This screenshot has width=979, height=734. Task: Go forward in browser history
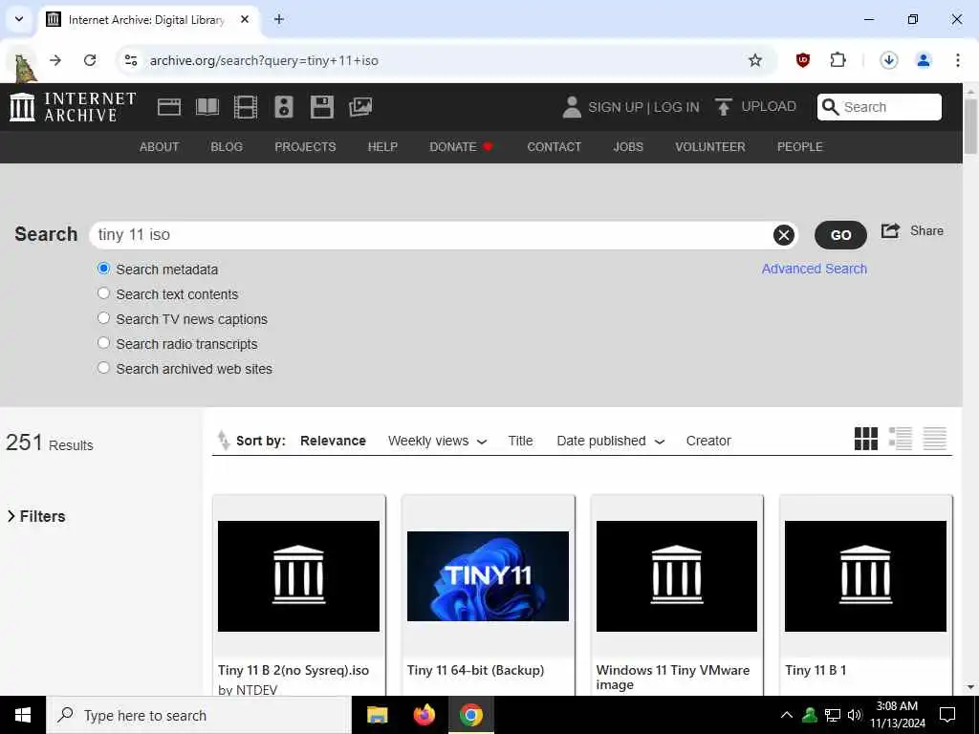tap(55, 60)
